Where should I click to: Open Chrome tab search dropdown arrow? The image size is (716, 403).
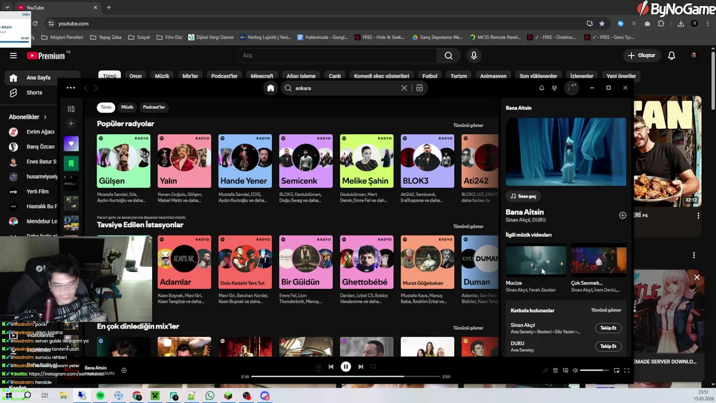(7, 7)
